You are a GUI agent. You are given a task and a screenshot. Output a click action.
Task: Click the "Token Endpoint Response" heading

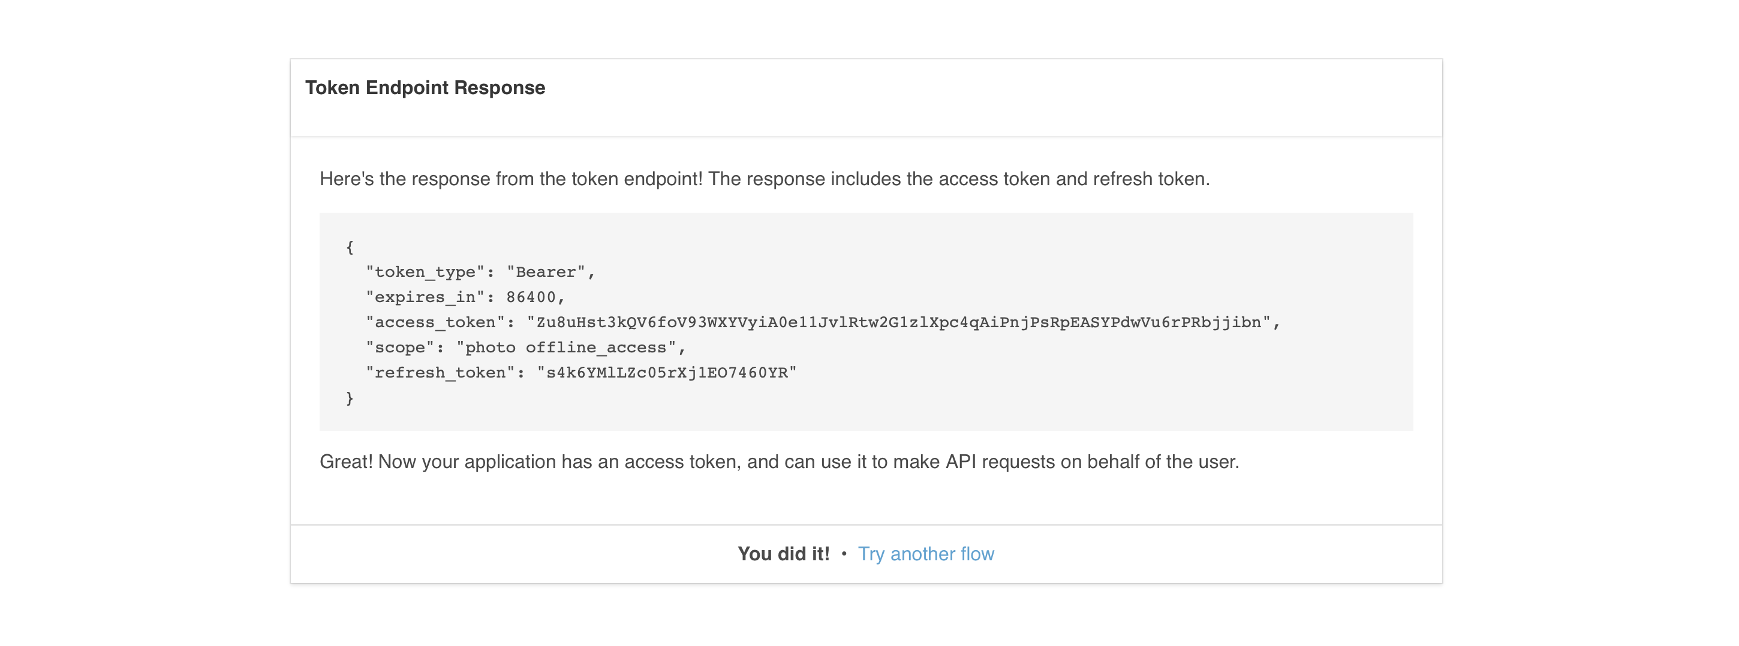tap(425, 87)
